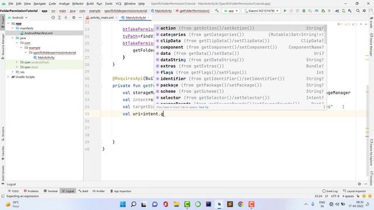The width and height of the screenshot is (374, 210).
Task: Open the TODO tool window
Action: coord(13,191)
